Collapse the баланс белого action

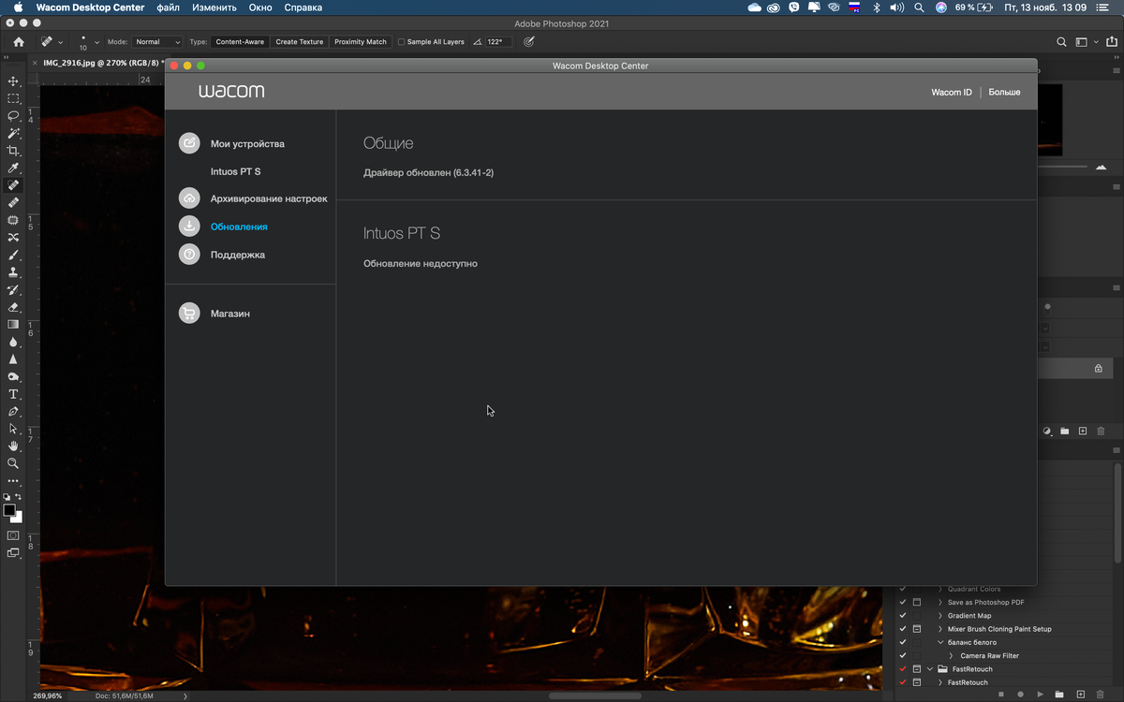pyautogui.click(x=940, y=643)
